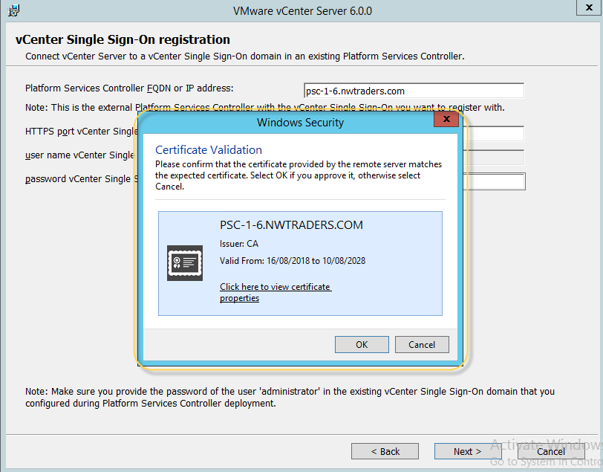Click the Certificate Validation heading
Image resolution: width=603 pixels, height=472 pixels.
point(209,150)
